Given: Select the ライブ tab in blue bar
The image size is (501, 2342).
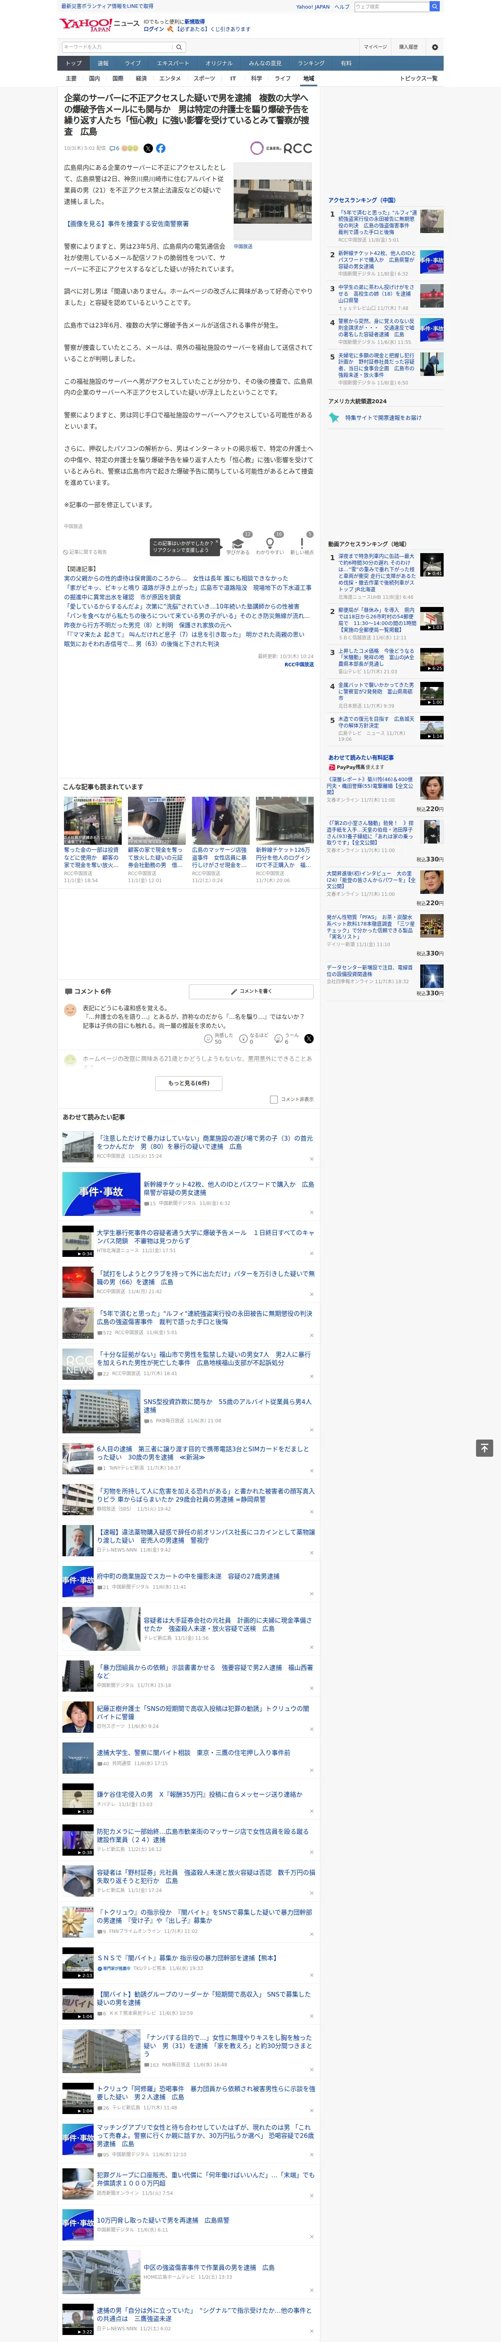Looking at the screenshot, I should [x=133, y=64].
